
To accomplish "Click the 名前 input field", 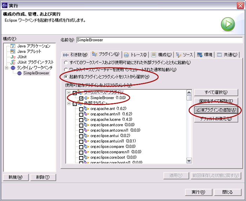I will pyautogui.click(x=160, y=40).
